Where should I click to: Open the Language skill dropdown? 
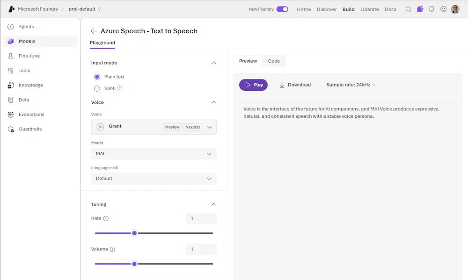click(x=154, y=179)
